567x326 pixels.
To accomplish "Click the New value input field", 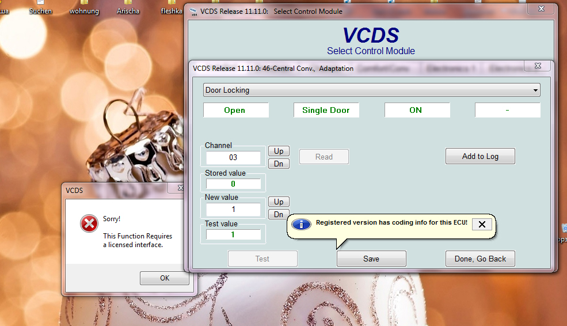I will (233, 209).
